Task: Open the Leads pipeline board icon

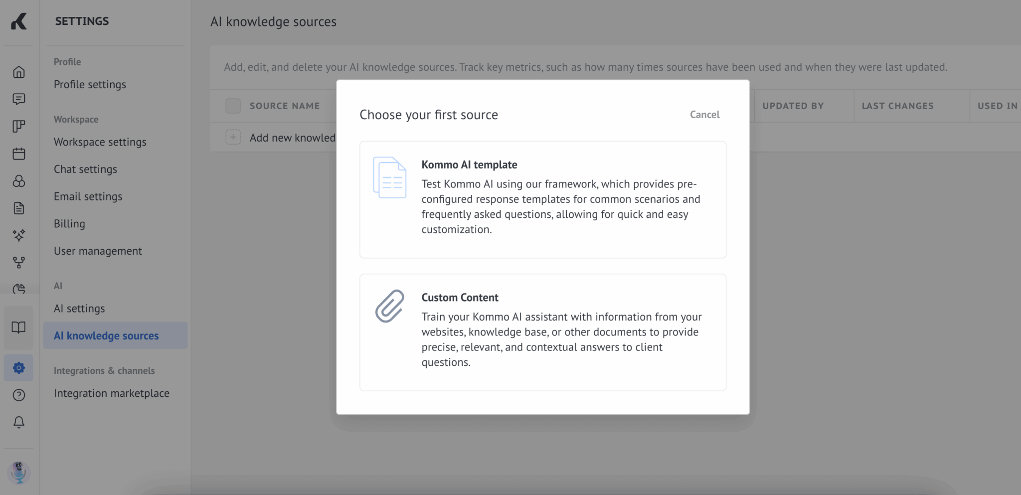Action: [19, 127]
